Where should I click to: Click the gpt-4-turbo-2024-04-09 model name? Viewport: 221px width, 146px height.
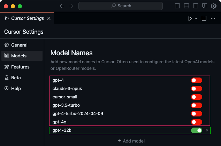click(78, 114)
